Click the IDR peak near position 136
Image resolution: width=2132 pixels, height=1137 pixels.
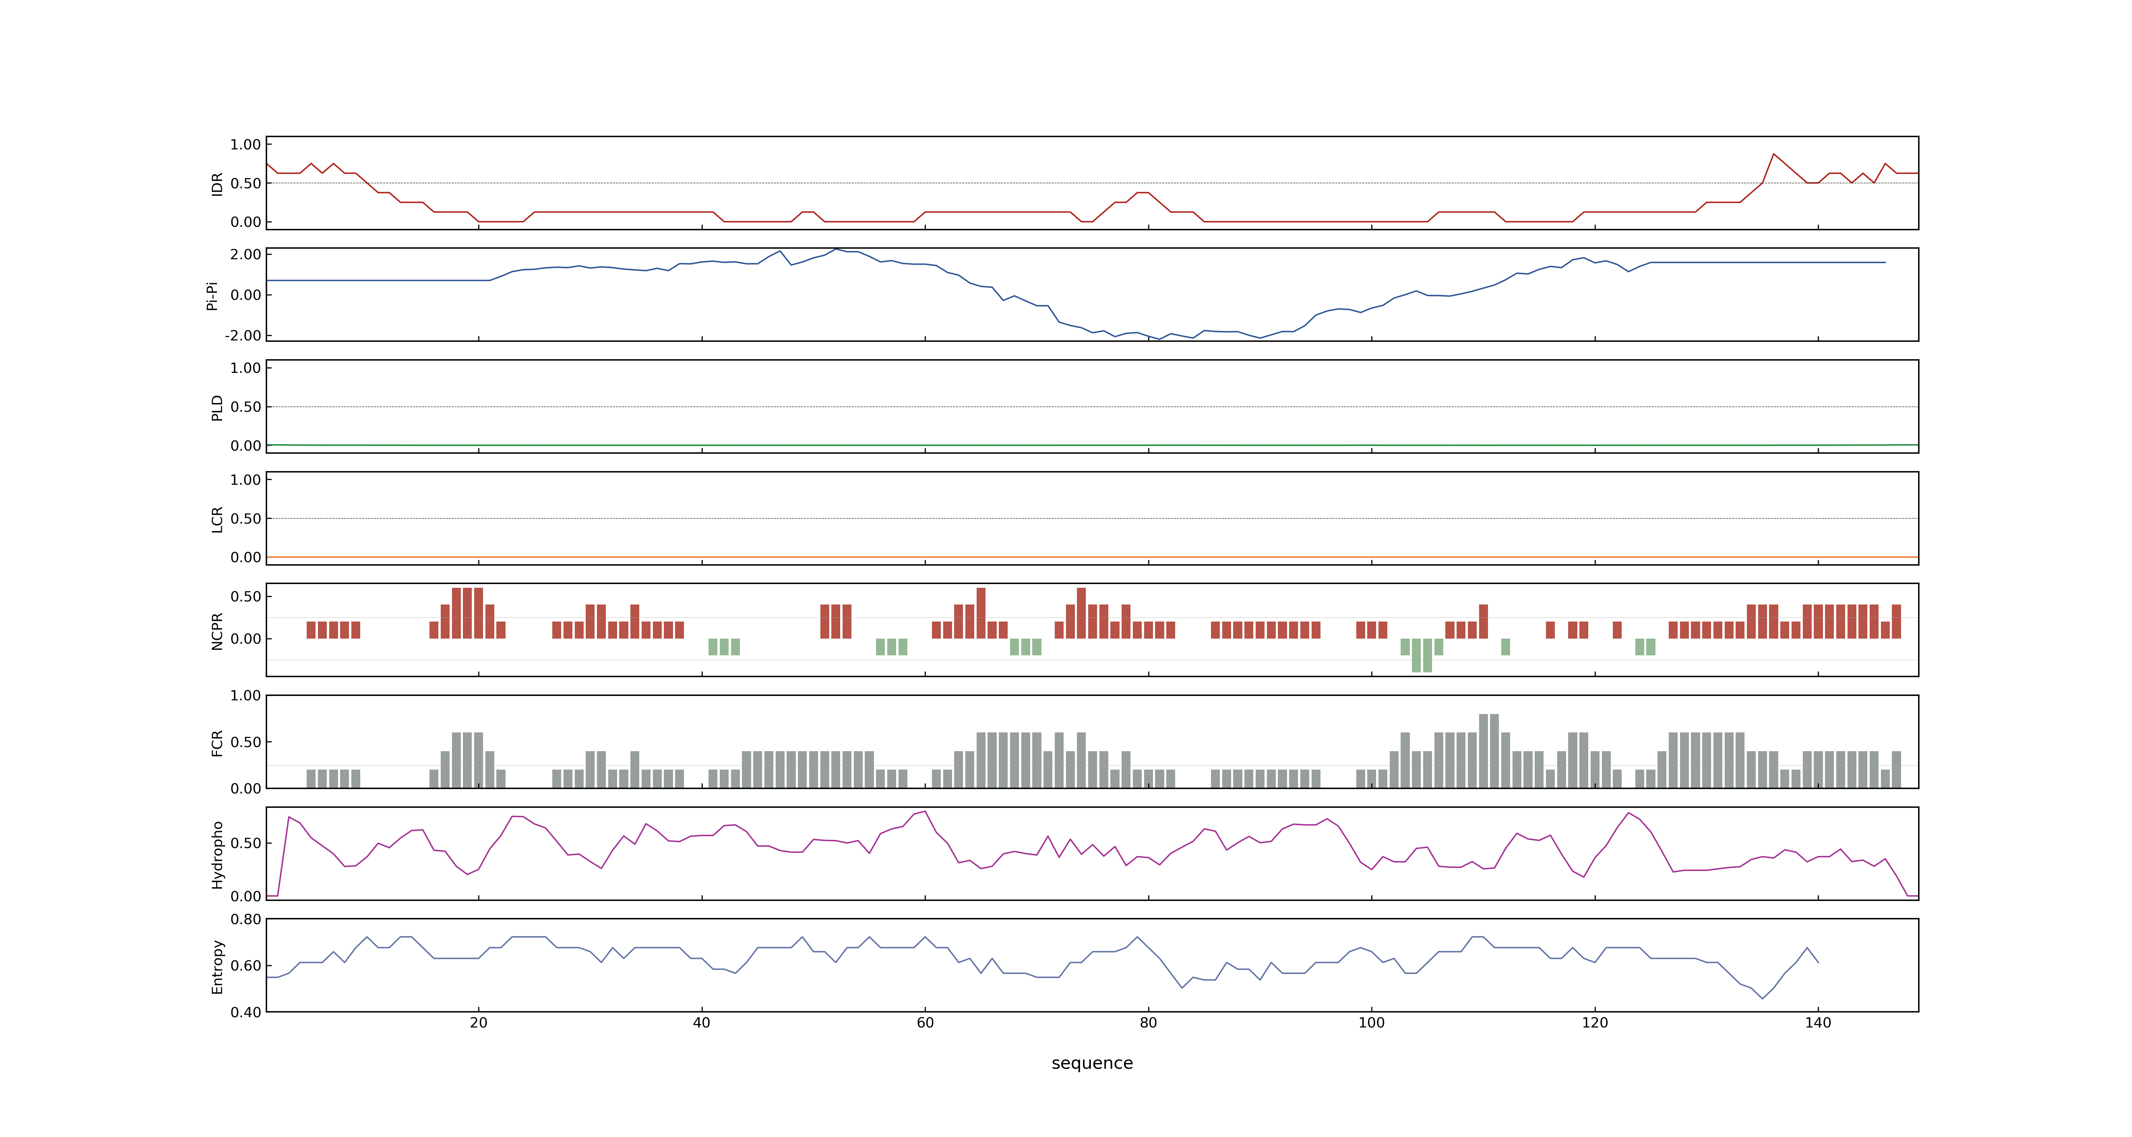[1773, 154]
